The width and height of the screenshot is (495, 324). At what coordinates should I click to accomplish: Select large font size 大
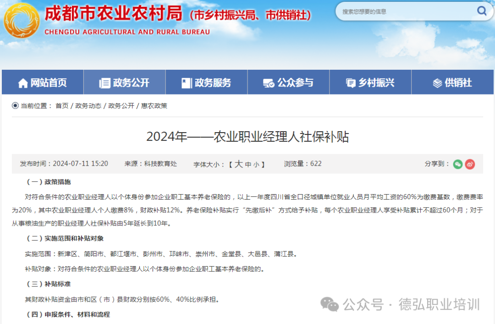click(x=238, y=164)
